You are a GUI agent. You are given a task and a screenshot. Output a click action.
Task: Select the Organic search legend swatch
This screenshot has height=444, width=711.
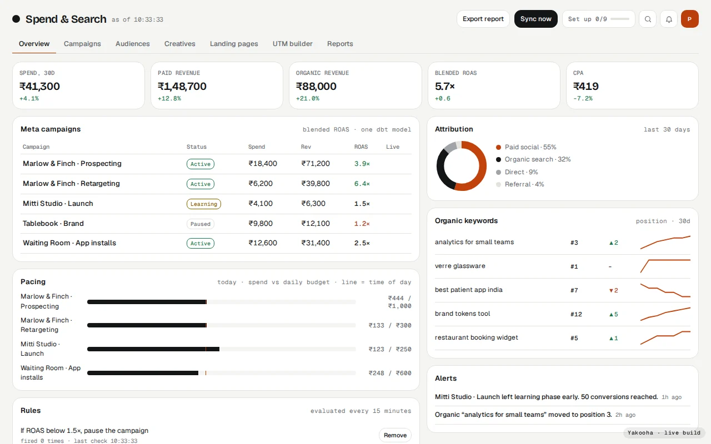pos(498,159)
